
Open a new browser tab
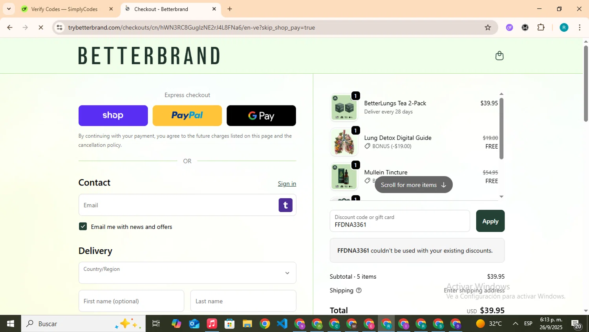[230, 9]
